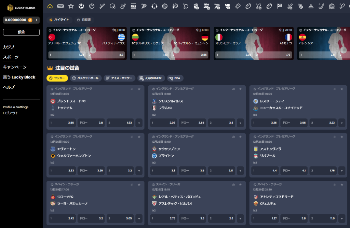The image size is (350, 228).
Task: Favorite the Crystal Palace vs Fulham match
Action: point(240,89)
